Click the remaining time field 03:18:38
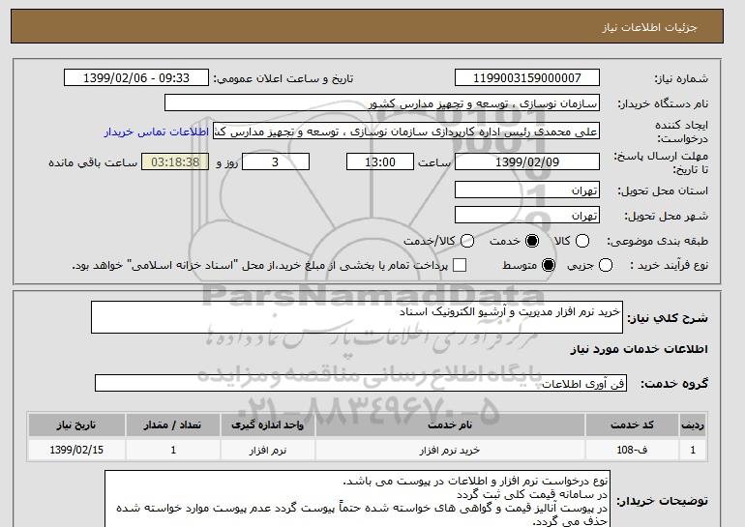The width and height of the screenshot is (745, 527). pyautogui.click(x=175, y=161)
